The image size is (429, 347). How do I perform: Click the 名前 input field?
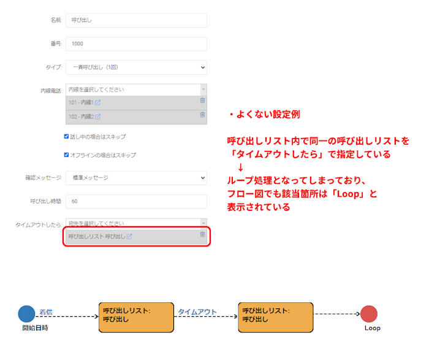click(136, 20)
